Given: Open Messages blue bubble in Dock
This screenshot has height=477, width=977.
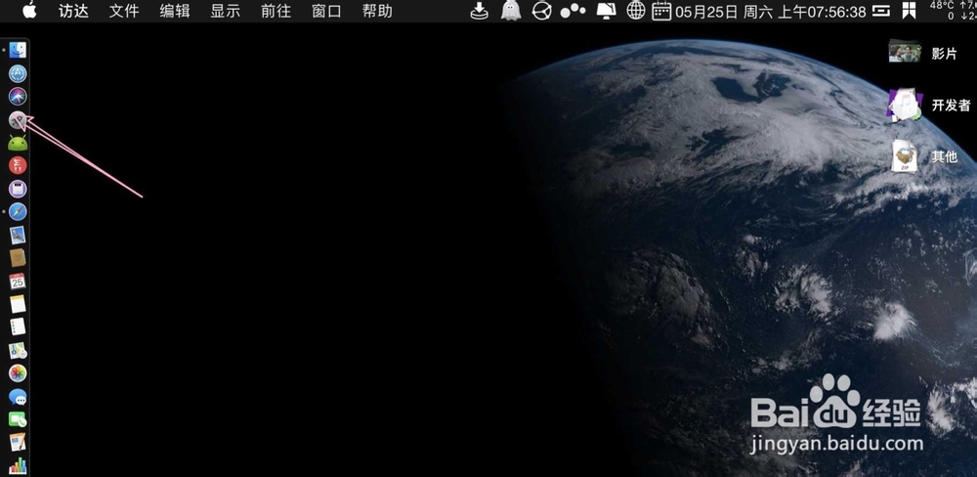Looking at the screenshot, I should (x=18, y=397).
